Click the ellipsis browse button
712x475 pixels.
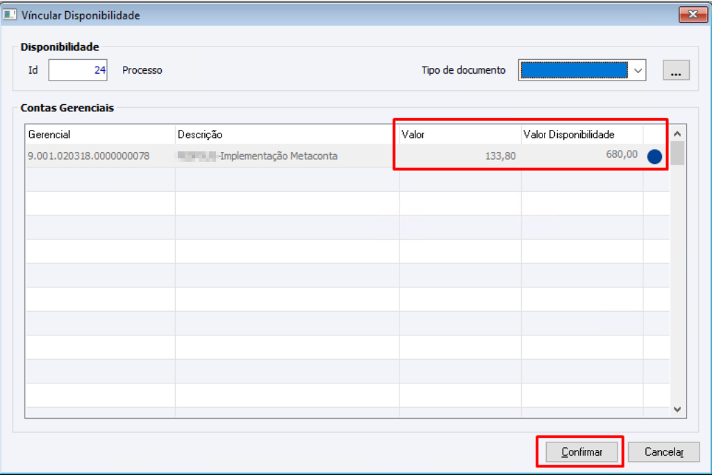pos(676,70)
